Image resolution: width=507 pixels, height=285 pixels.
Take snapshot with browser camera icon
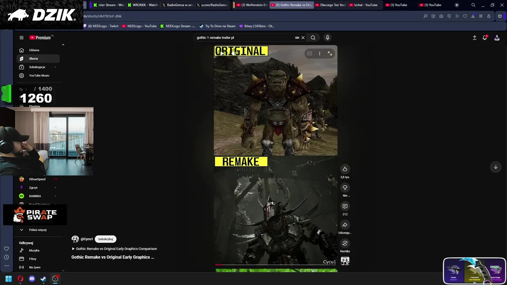tap(441, 16)
